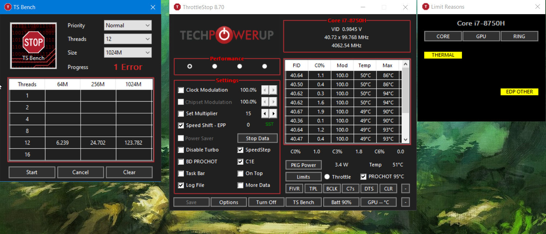Click the Turn Off button
546x234 pixels.
pos(266,202)
